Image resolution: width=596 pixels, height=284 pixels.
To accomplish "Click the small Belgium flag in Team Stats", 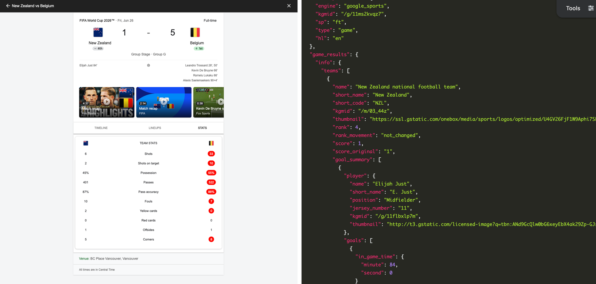I will pos(211,143).
